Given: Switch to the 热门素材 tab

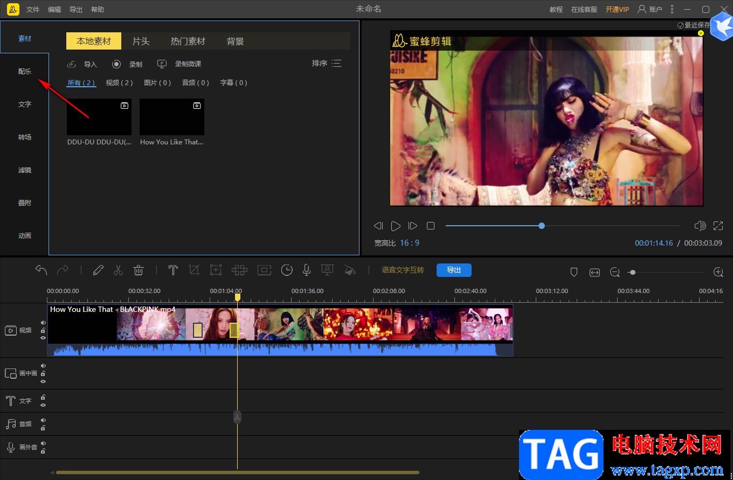Looking at the screenshot, I should tap(188, 41).
